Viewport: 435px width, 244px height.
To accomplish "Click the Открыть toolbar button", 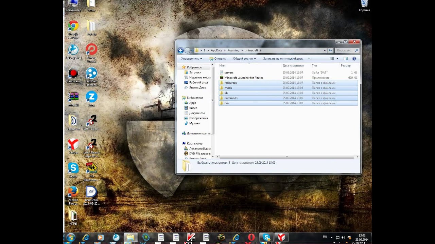I will (x=217, y=59).
